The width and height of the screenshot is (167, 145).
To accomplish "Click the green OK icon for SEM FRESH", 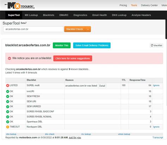I will click(8, 97).
